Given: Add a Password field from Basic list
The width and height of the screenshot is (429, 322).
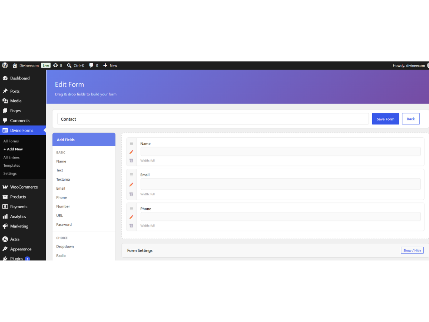Looking at the screenshot, I should click(x=64, y=225).
